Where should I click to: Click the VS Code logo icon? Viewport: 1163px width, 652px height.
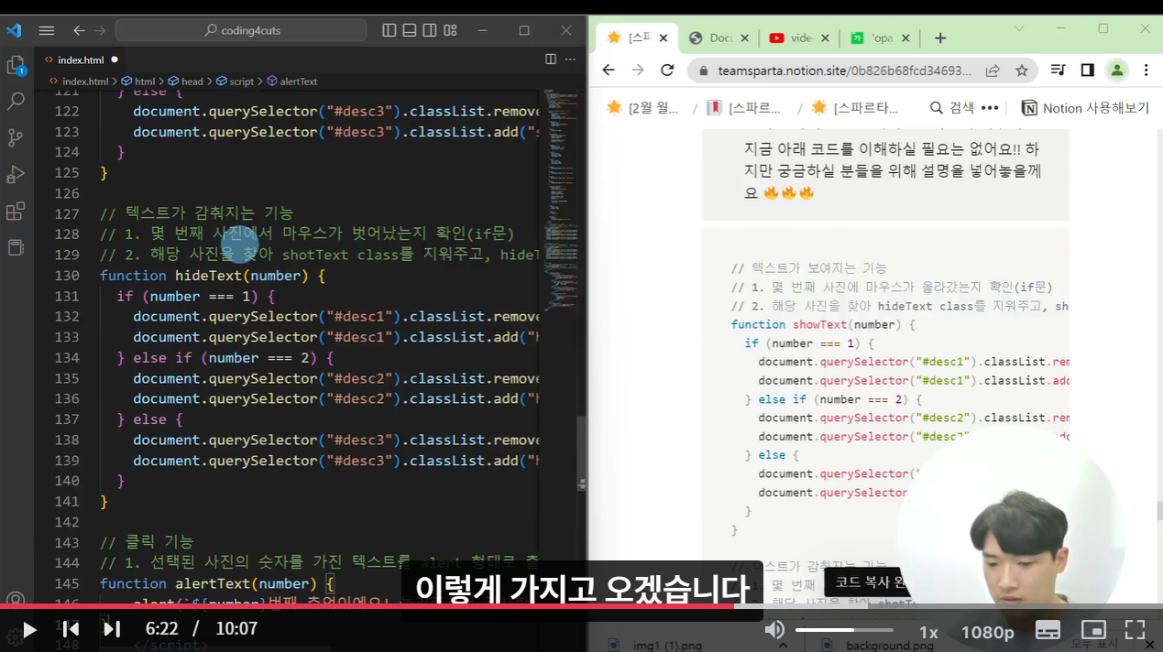tap(14, 30)
